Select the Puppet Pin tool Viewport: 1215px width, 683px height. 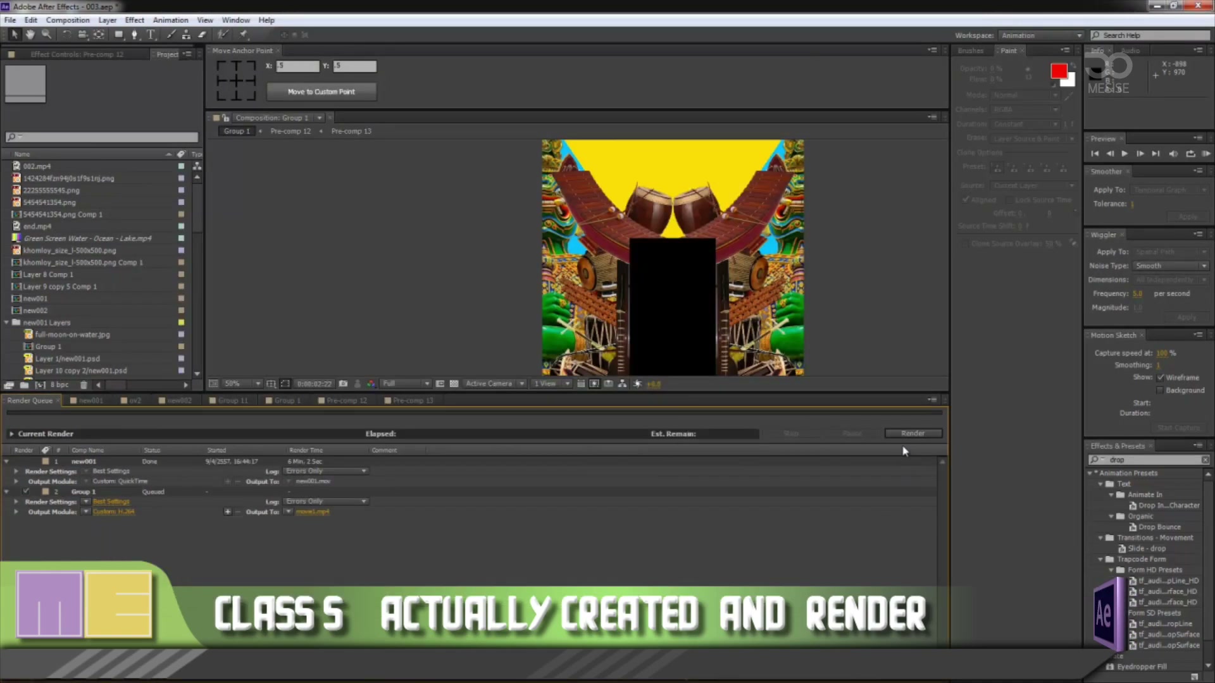pyautogui.click(x=244, y=35)
